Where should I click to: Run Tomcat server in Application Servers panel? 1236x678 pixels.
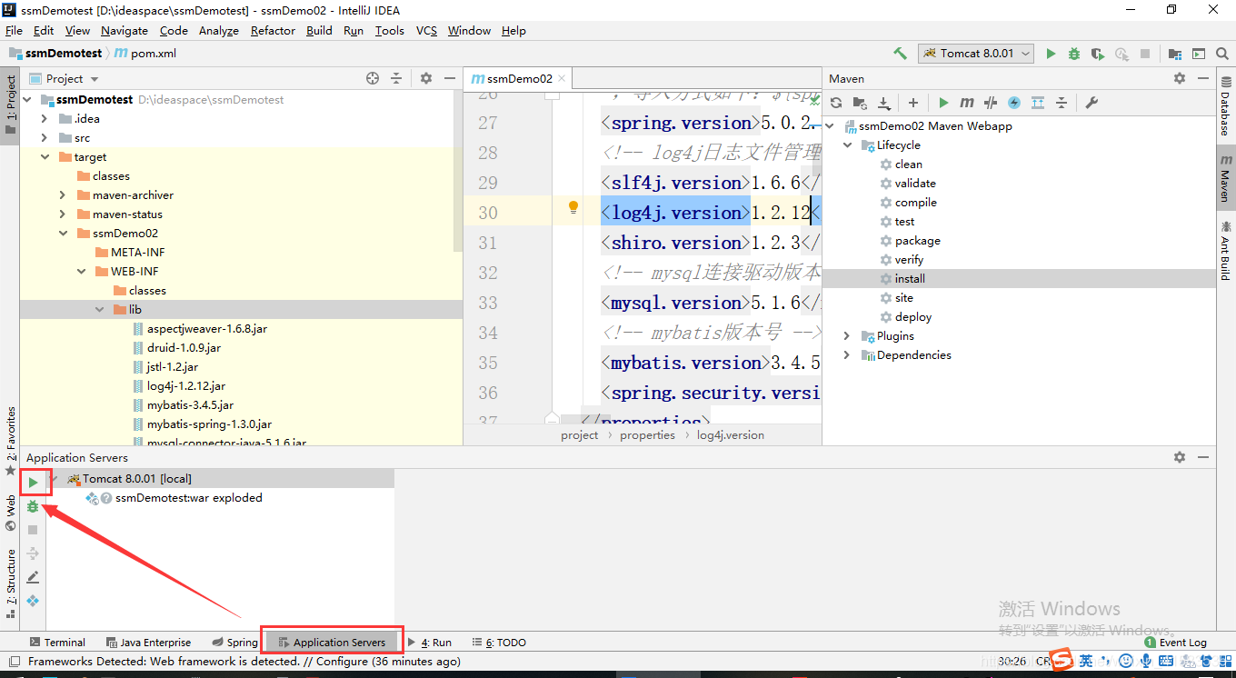pos(33,482)
